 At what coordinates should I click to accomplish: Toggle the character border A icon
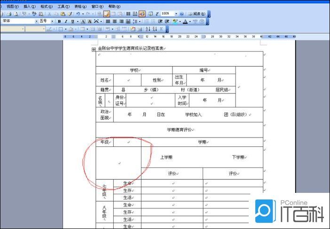coord(83,21)
